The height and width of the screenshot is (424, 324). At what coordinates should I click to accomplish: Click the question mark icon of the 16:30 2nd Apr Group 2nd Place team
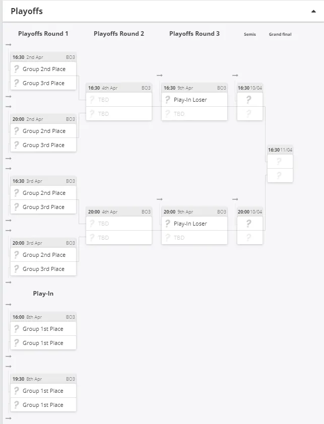(x=17, y=69)
